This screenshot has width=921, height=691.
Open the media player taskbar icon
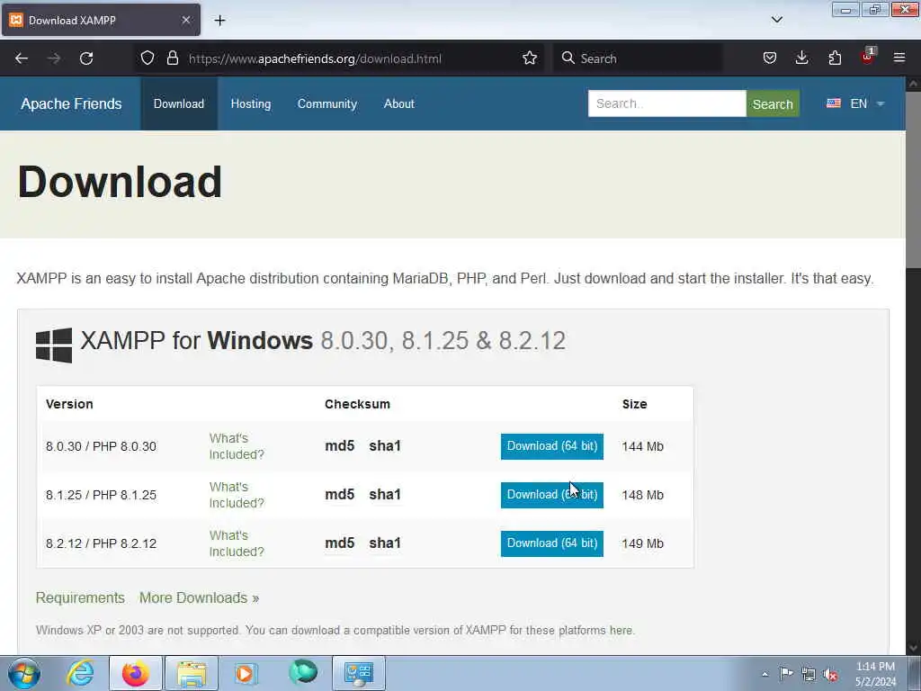click(246, 673)
